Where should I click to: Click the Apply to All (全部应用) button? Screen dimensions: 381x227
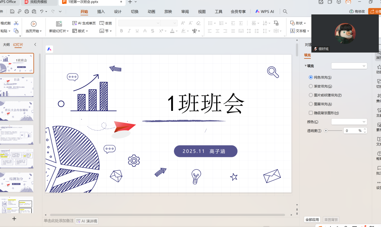tap(312, 220)
